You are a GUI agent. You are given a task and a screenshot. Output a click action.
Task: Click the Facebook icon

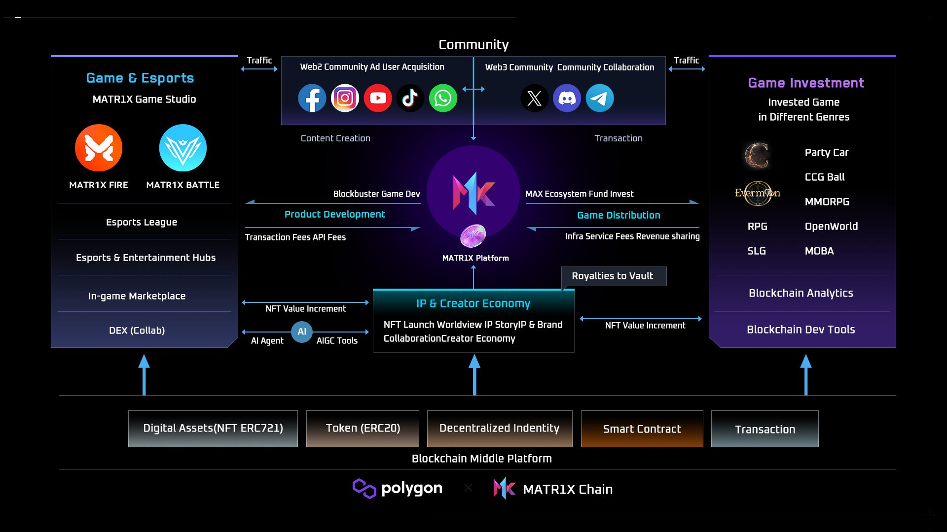pyautogui.click(x=312, y=98)
